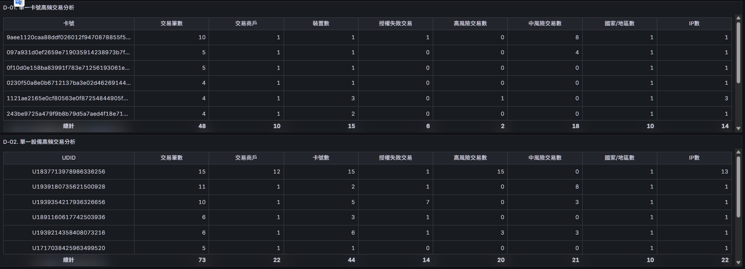Screen dimensions: 745x269
Task: Click the D-02 table scrollbar thumb
Action: [738, 187]
